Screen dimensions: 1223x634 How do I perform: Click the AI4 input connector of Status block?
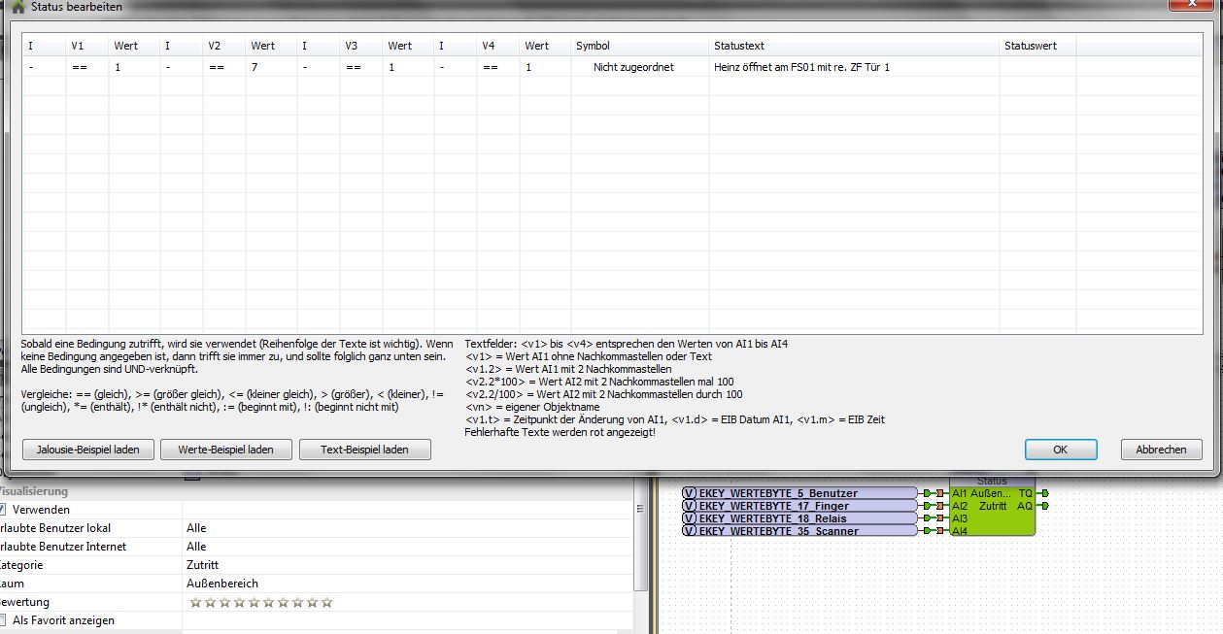[940, 531]
